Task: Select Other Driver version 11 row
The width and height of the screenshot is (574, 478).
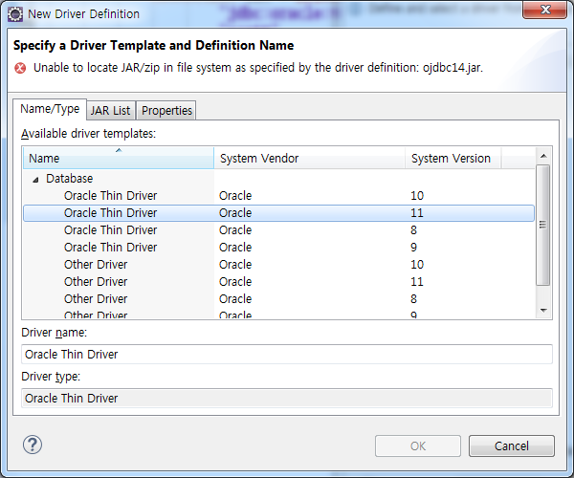Action: (278, 282)
